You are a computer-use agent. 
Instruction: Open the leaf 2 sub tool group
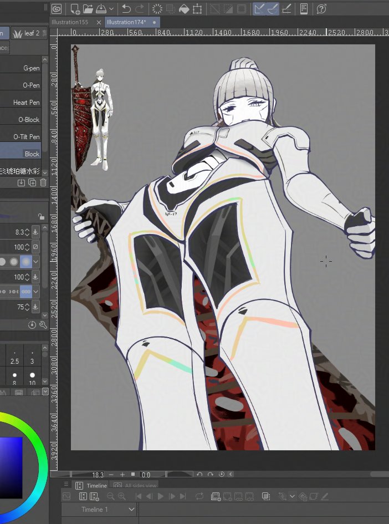coord(29,33)
